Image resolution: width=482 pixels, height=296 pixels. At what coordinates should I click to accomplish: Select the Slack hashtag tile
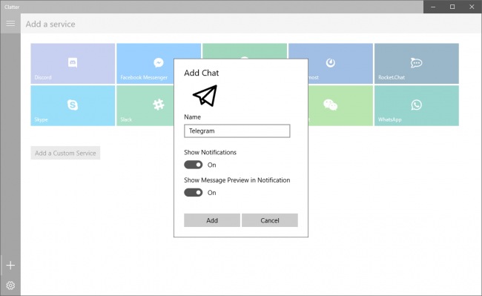pos(145,106)
